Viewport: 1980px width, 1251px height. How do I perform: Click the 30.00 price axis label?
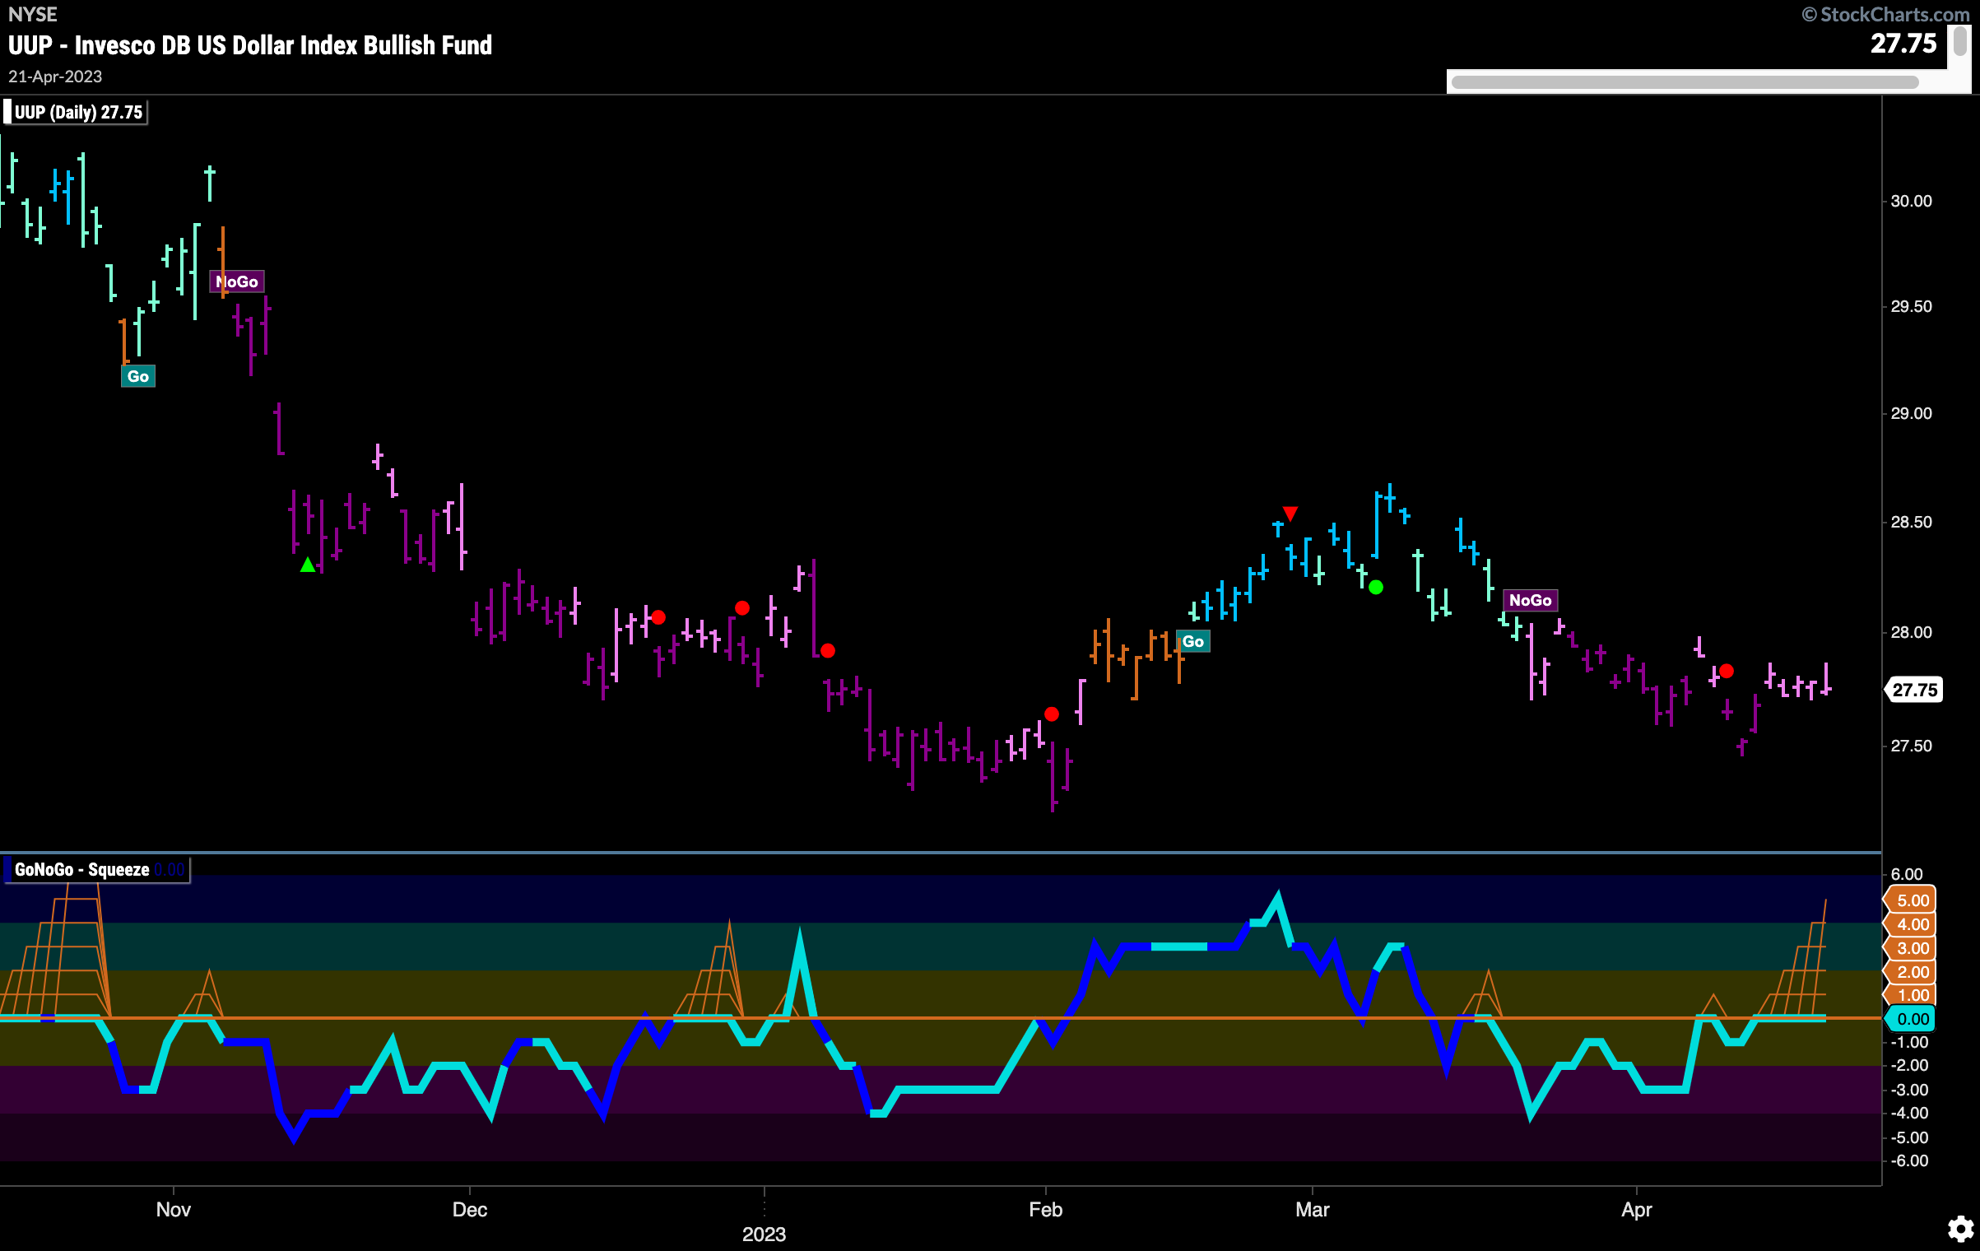1911,201
